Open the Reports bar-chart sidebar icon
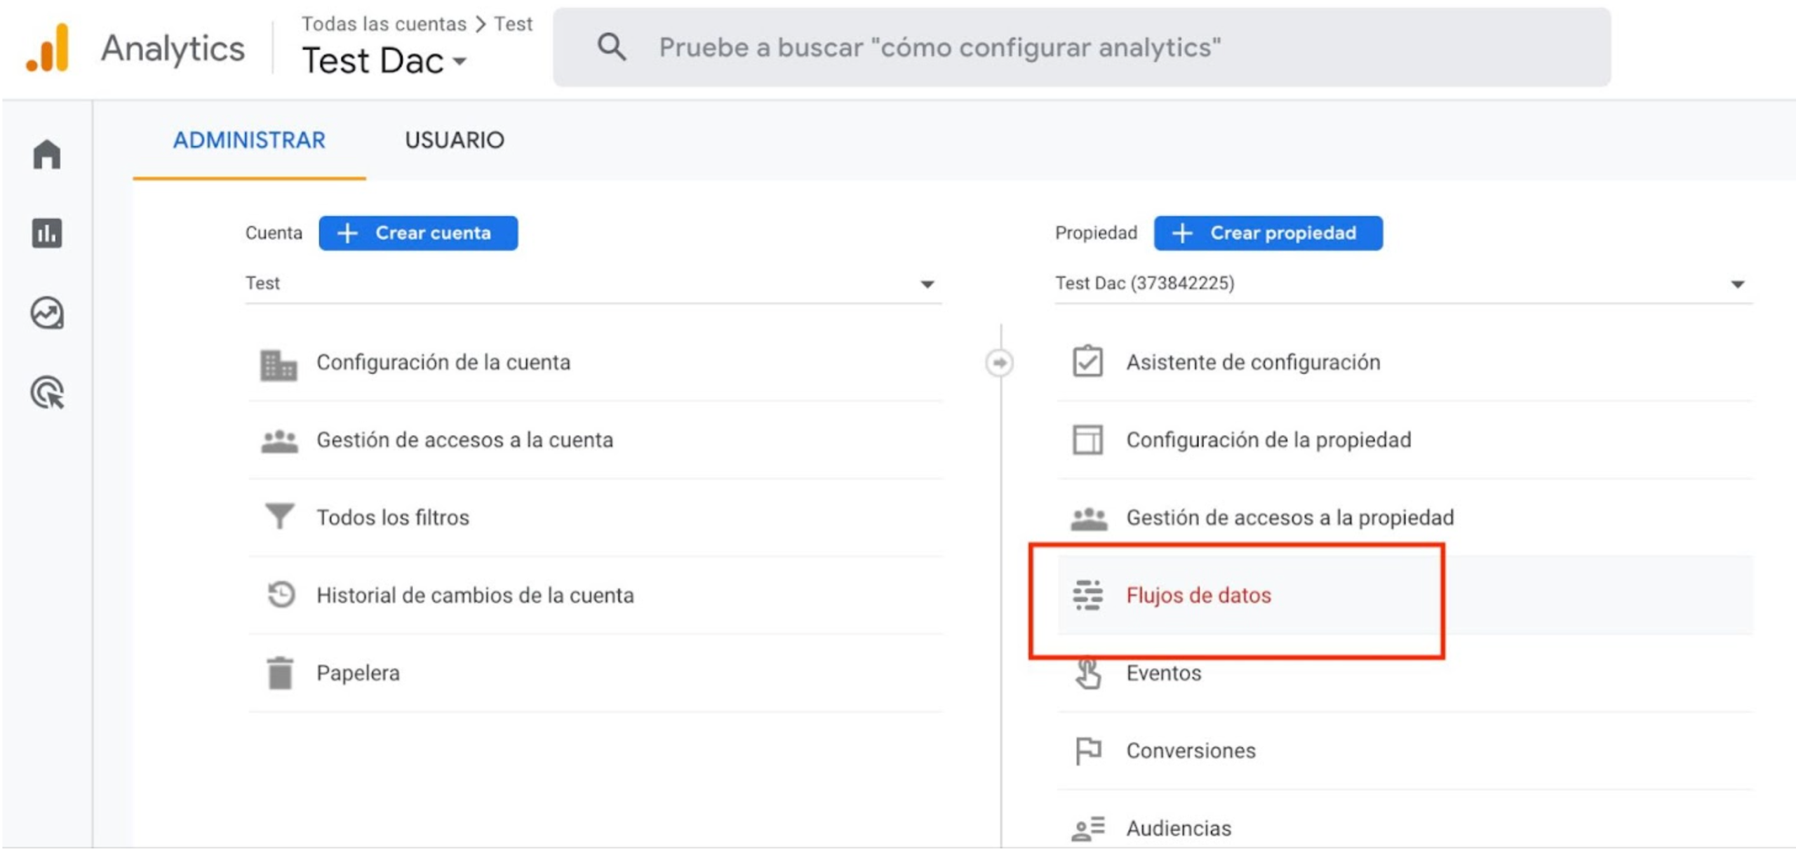Screen dimensions: 1796x863 pos(47,234)
